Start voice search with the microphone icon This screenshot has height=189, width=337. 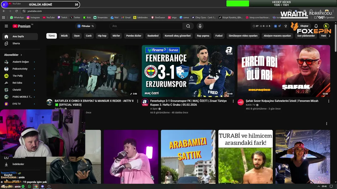pyautogui.click(x=200, y=26)
